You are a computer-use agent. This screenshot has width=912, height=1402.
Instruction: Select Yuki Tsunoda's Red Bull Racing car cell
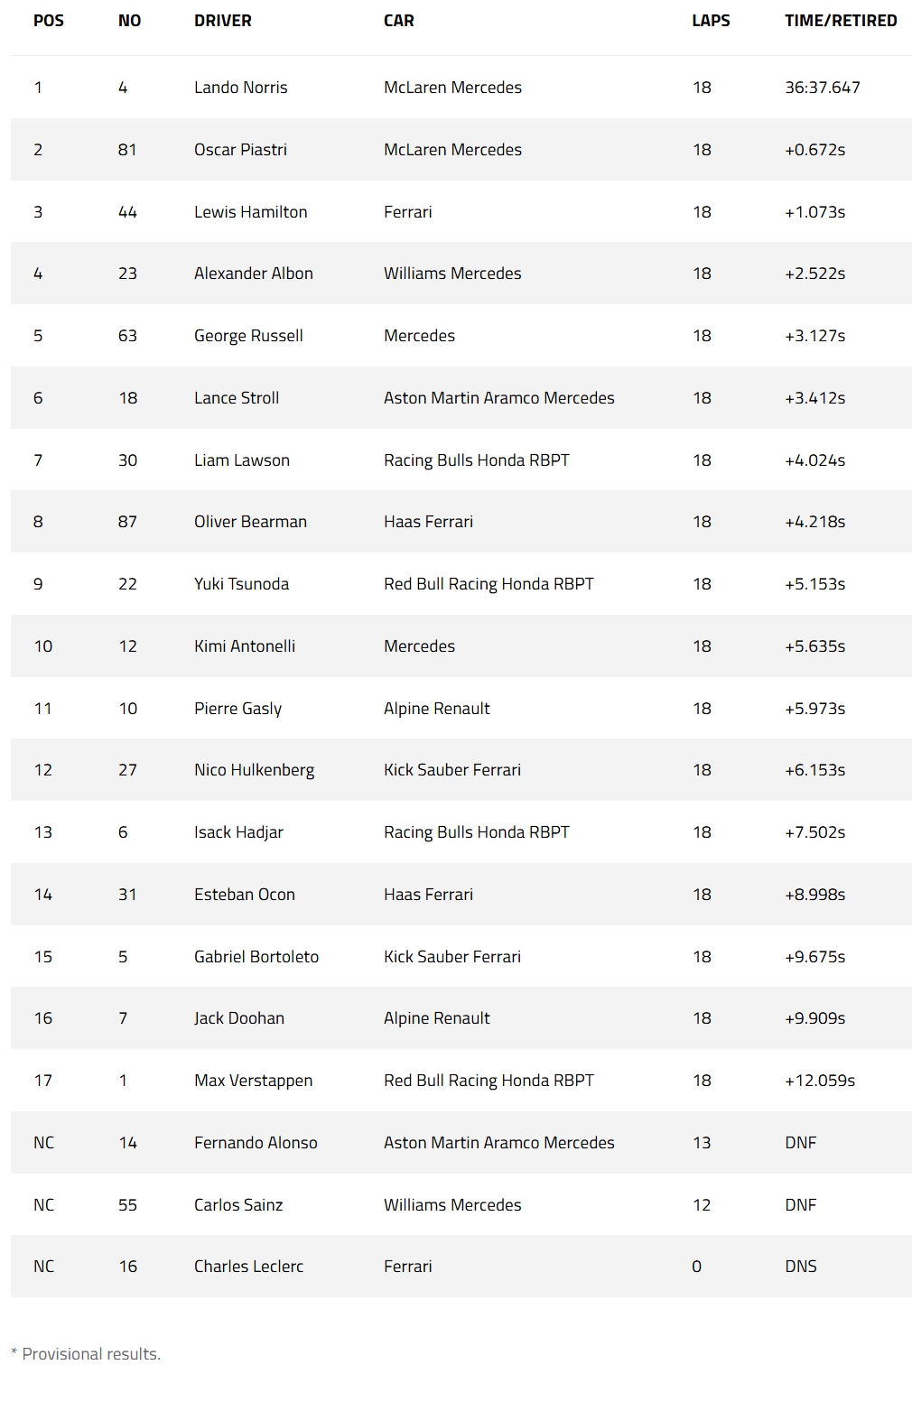click(x=489, y=584)
